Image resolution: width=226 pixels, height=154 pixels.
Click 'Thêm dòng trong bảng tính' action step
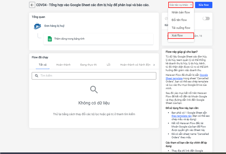pyautogui.click(x=69, y=39)
